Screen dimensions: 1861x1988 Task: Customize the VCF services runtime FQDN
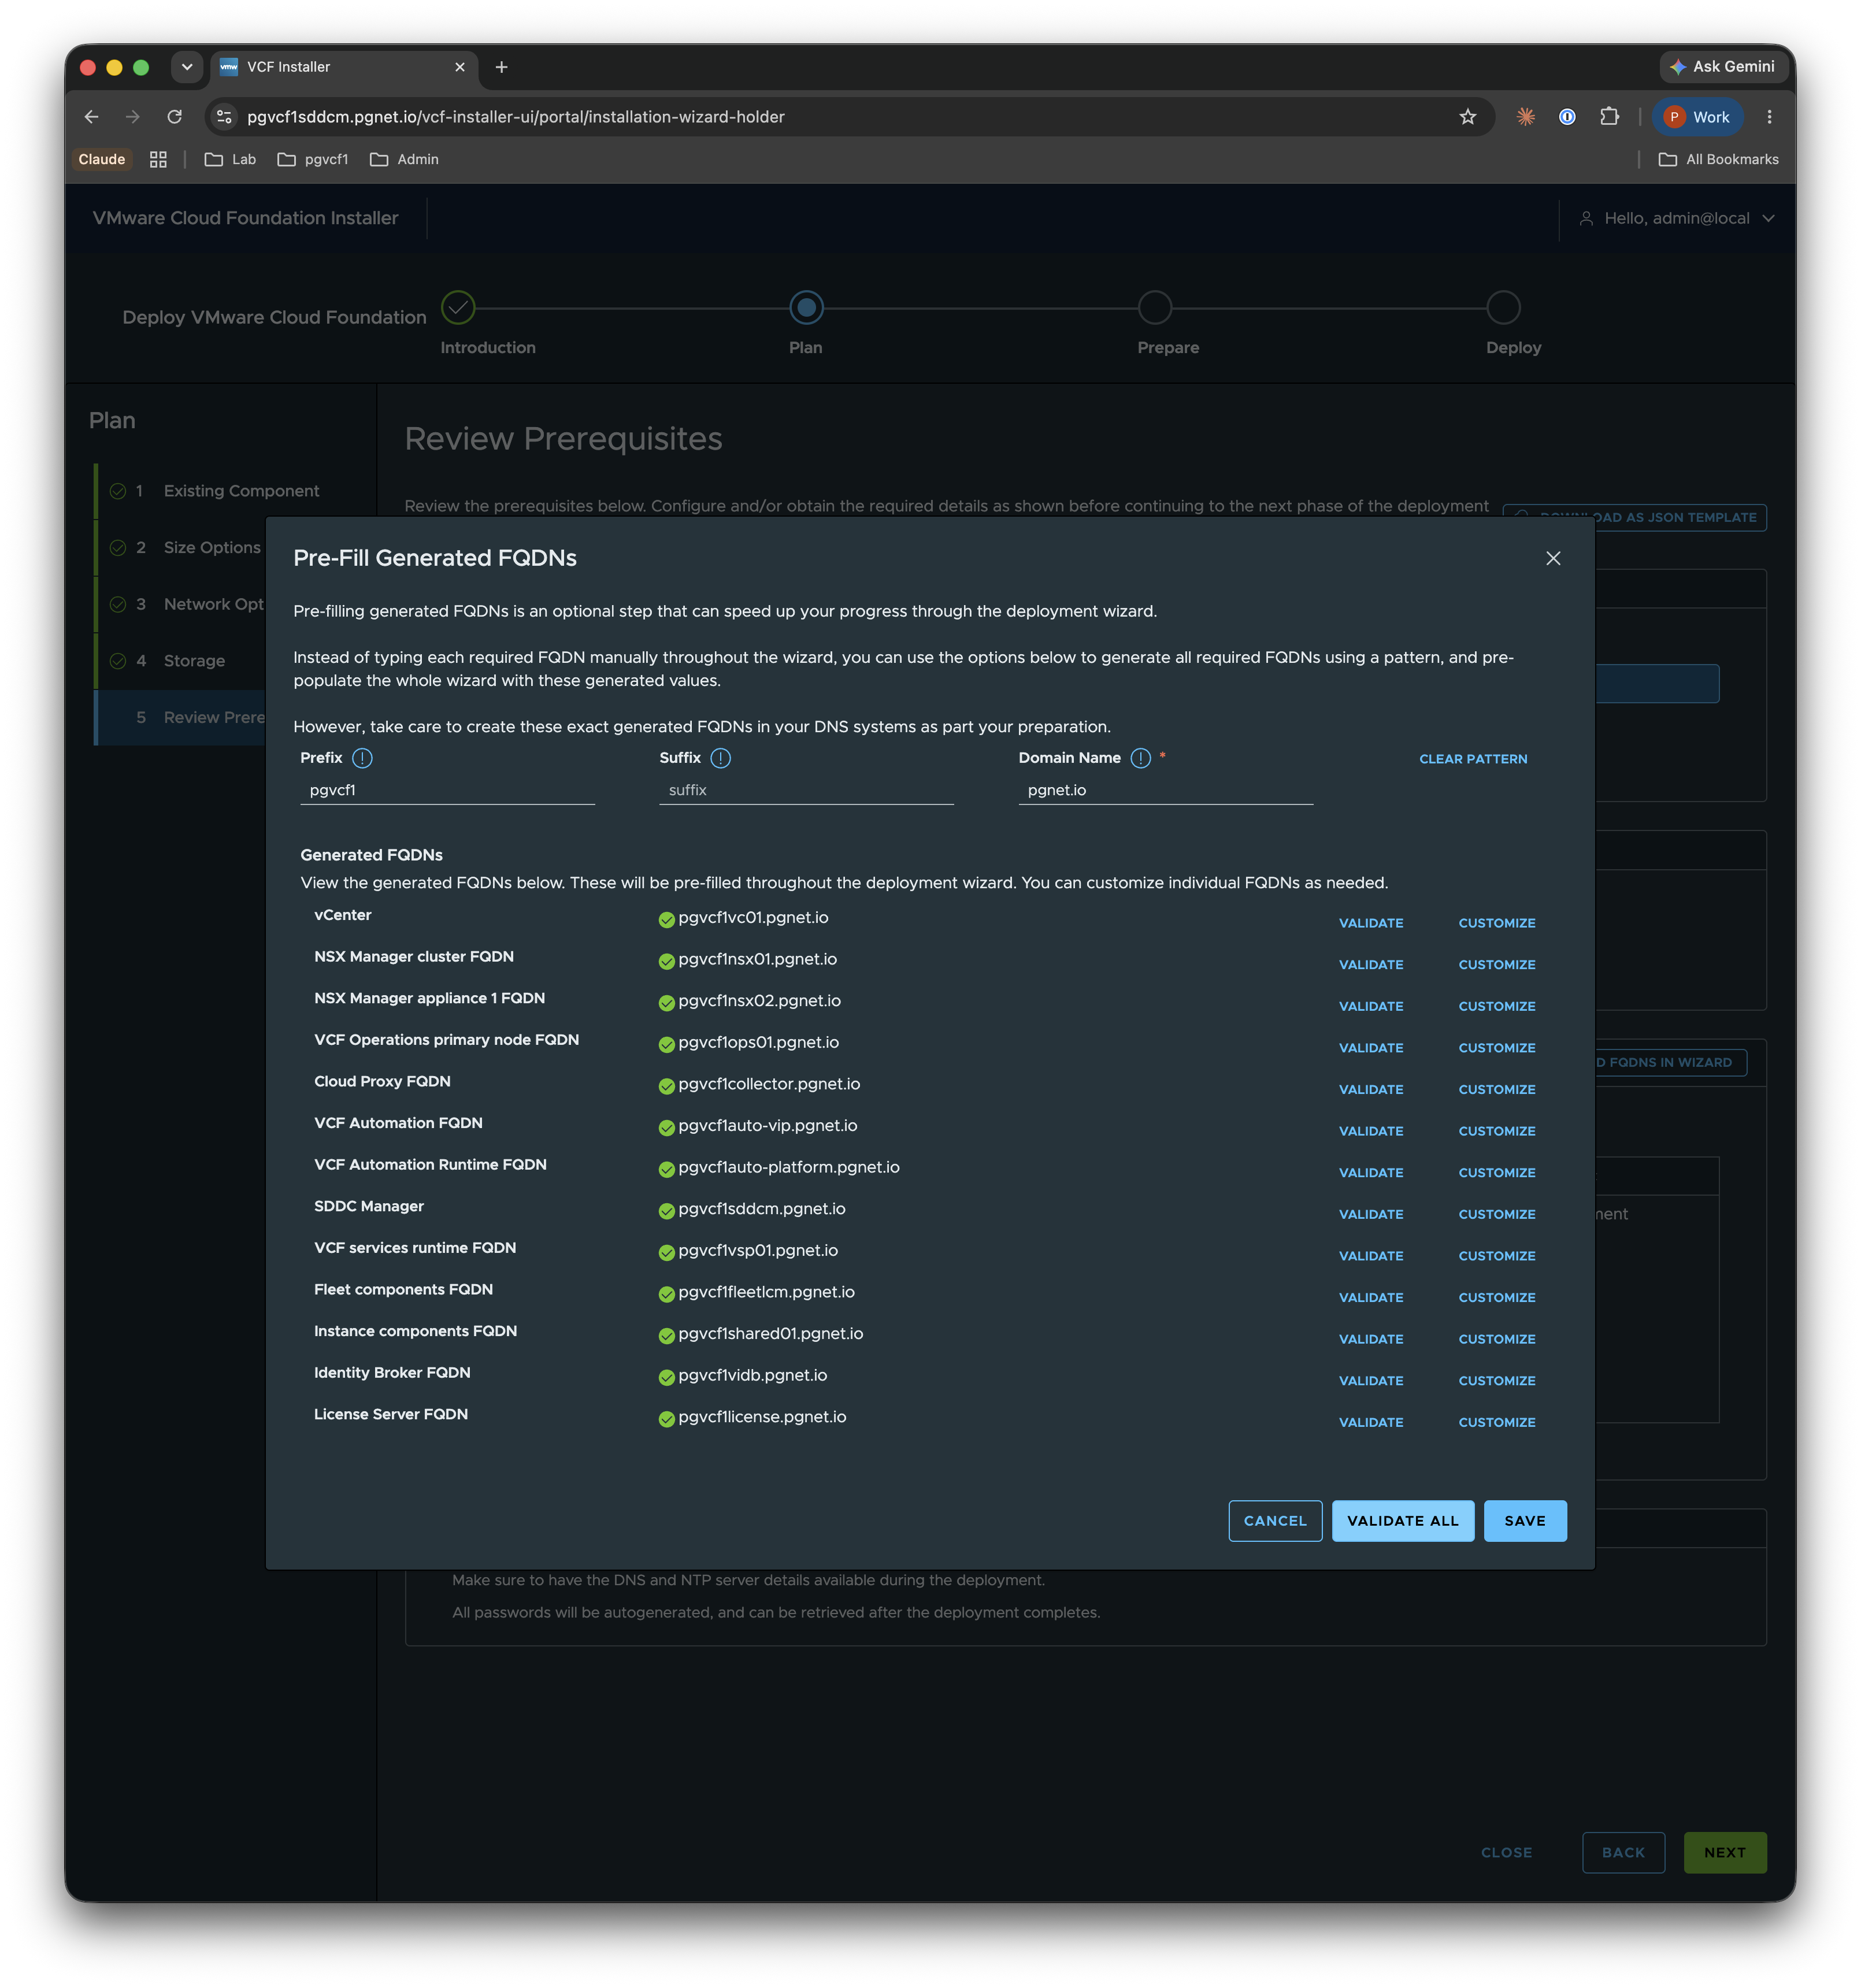[x=1496, y=1256]
